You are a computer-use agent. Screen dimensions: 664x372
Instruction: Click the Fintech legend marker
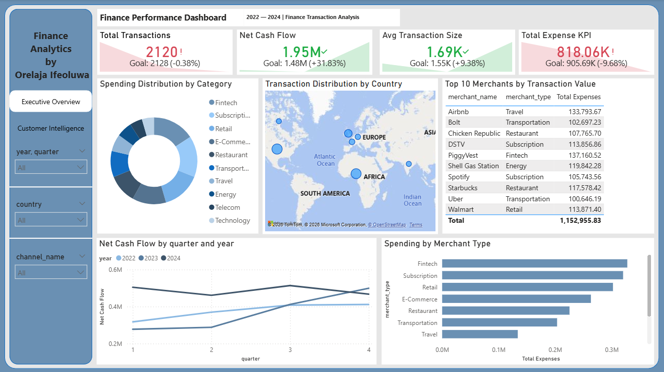point(212,103)
